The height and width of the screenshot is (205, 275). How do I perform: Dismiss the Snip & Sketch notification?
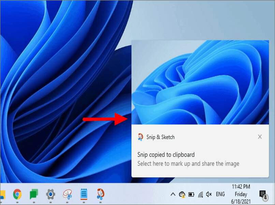click(260, 136)
